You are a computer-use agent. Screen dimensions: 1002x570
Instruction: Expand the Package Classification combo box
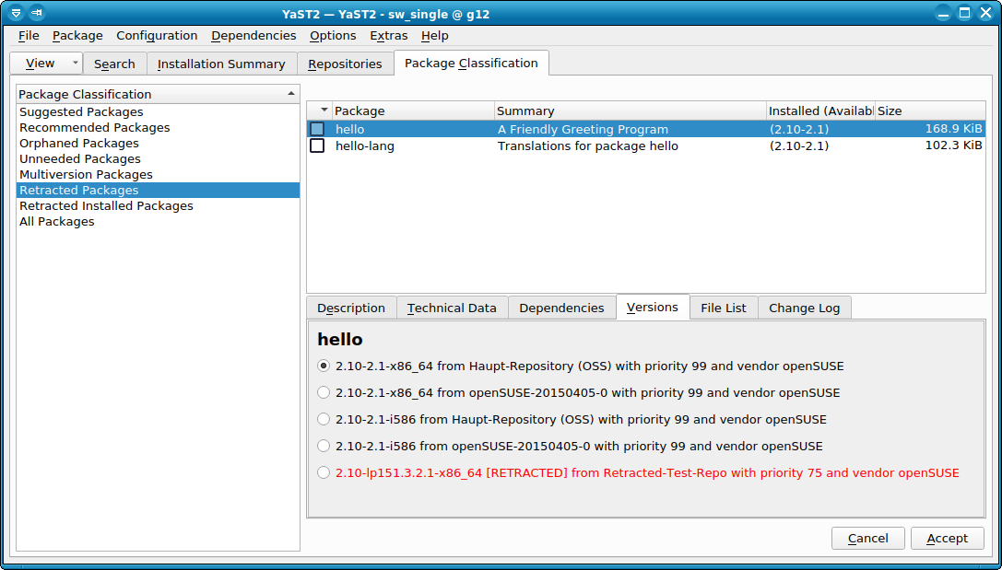click(x=291, y=94)
